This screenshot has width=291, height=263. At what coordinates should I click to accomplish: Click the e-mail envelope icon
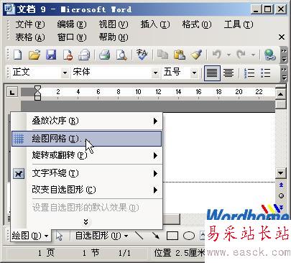point(84,55)
